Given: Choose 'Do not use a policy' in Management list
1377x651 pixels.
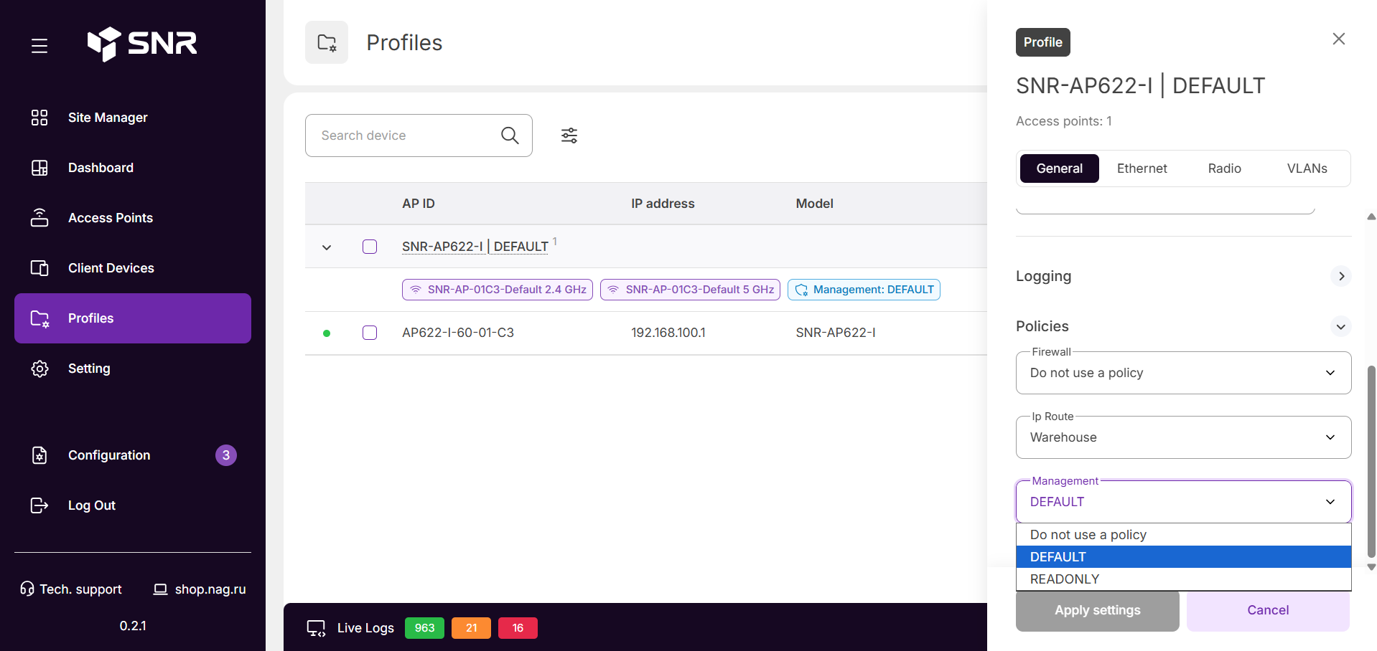Looking at the screenshot, I should click(x=1184, y=535).
